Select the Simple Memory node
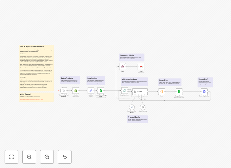The width and height of the screenshot is (231, 168). pos(142,107)
